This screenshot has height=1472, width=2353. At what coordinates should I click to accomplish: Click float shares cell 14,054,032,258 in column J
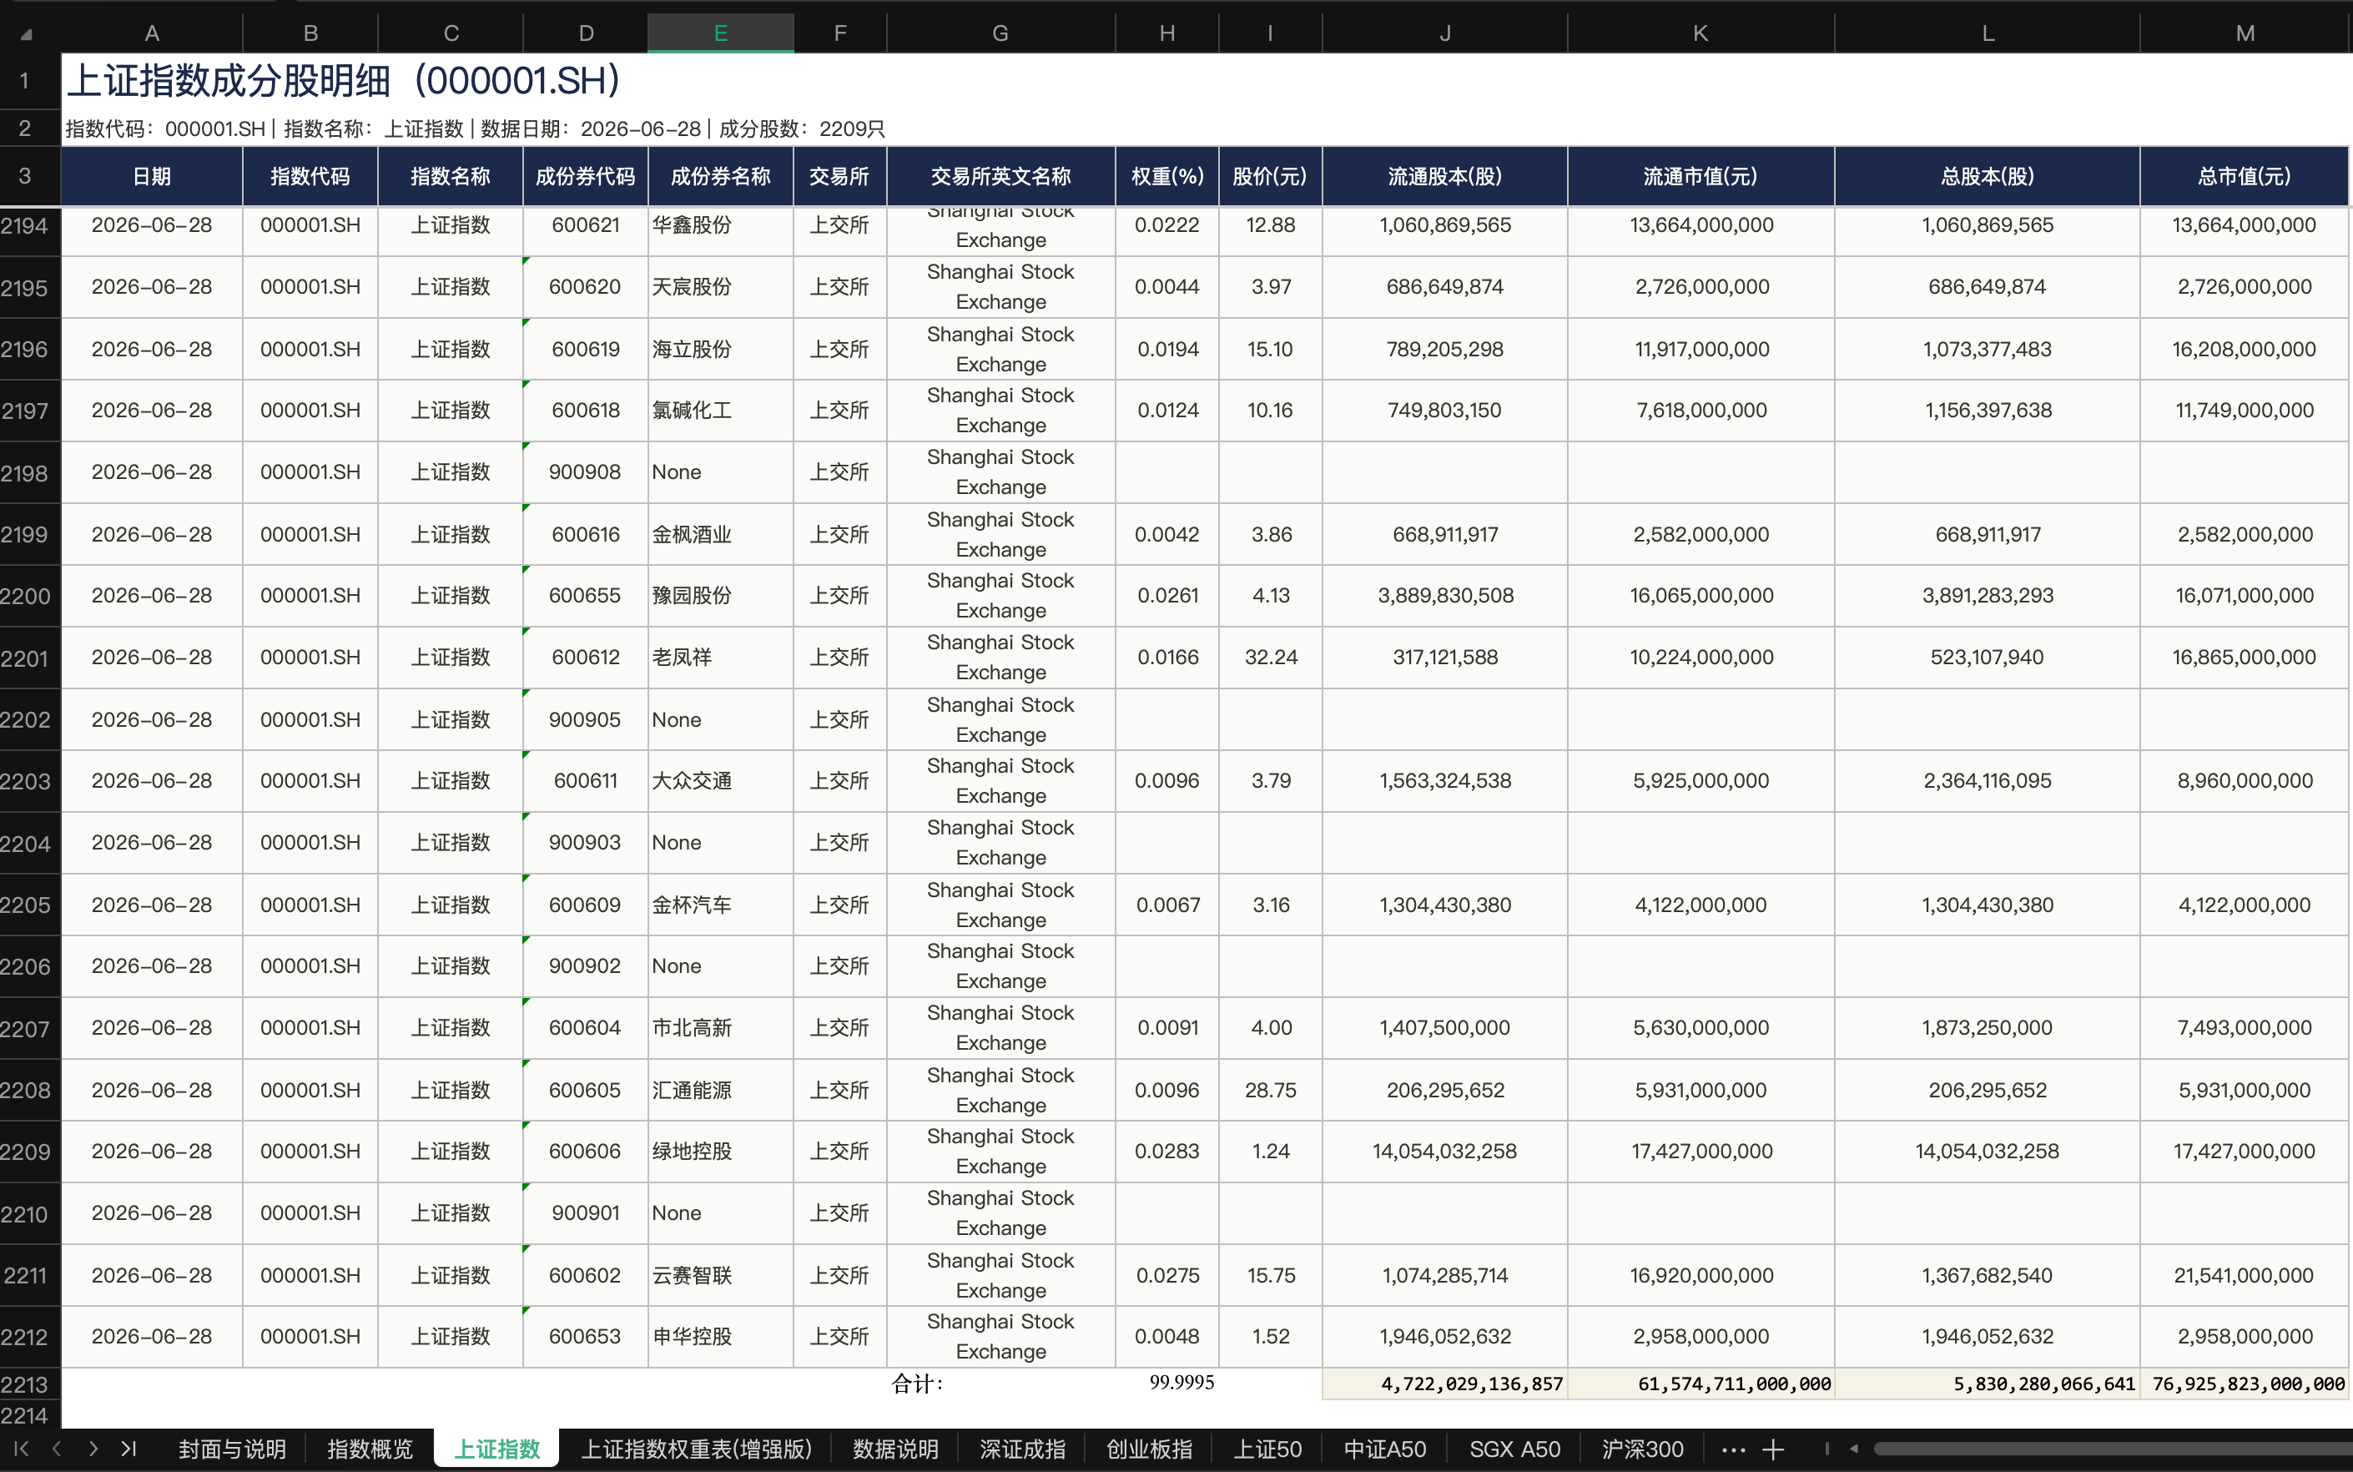tap(1444, 1152)
